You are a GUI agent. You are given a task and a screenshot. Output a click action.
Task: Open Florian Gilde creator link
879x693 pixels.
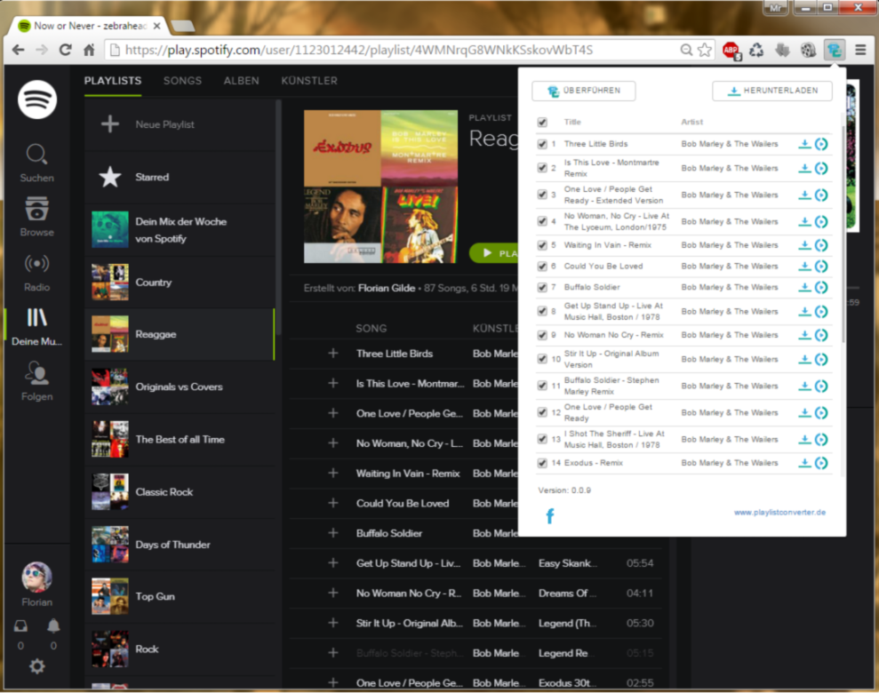click(x=387, y=288)
